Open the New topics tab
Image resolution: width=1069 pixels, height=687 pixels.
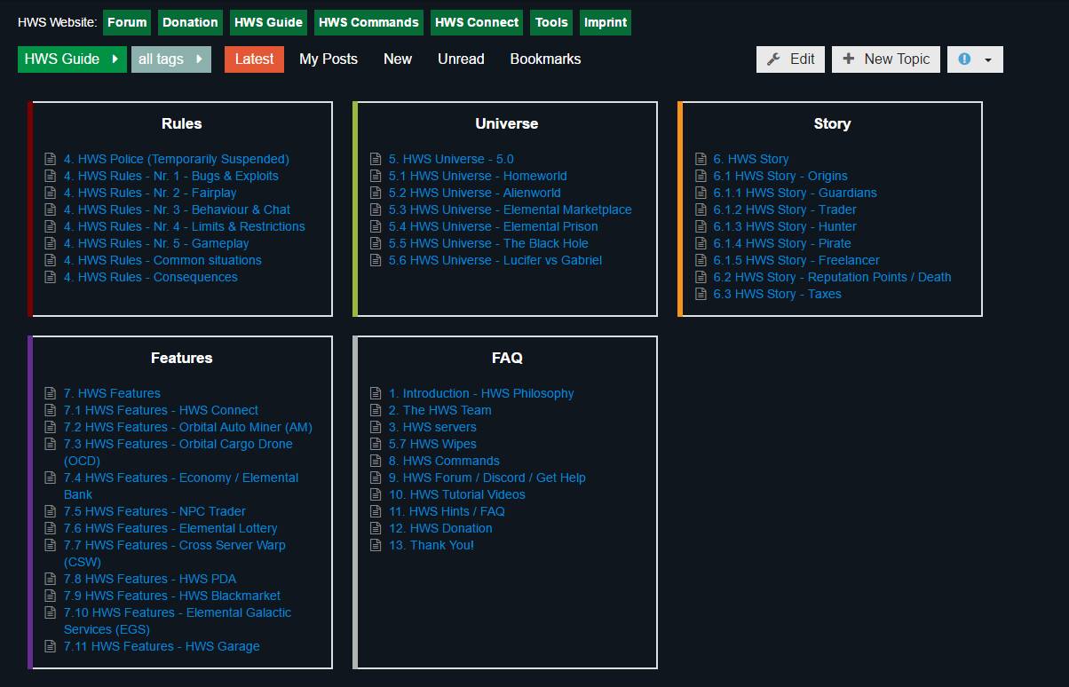click(x=398, y=59)
